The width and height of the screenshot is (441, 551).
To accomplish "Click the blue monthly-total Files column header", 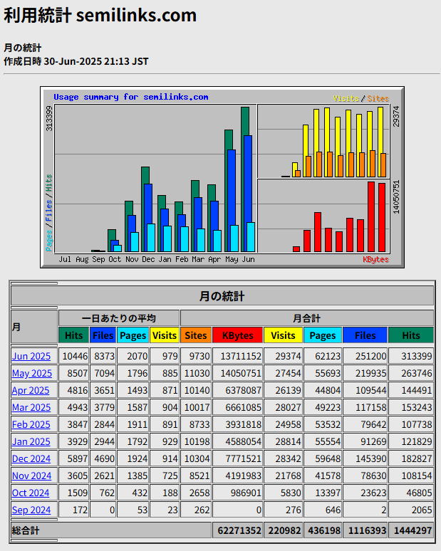I will pos(365,335).
